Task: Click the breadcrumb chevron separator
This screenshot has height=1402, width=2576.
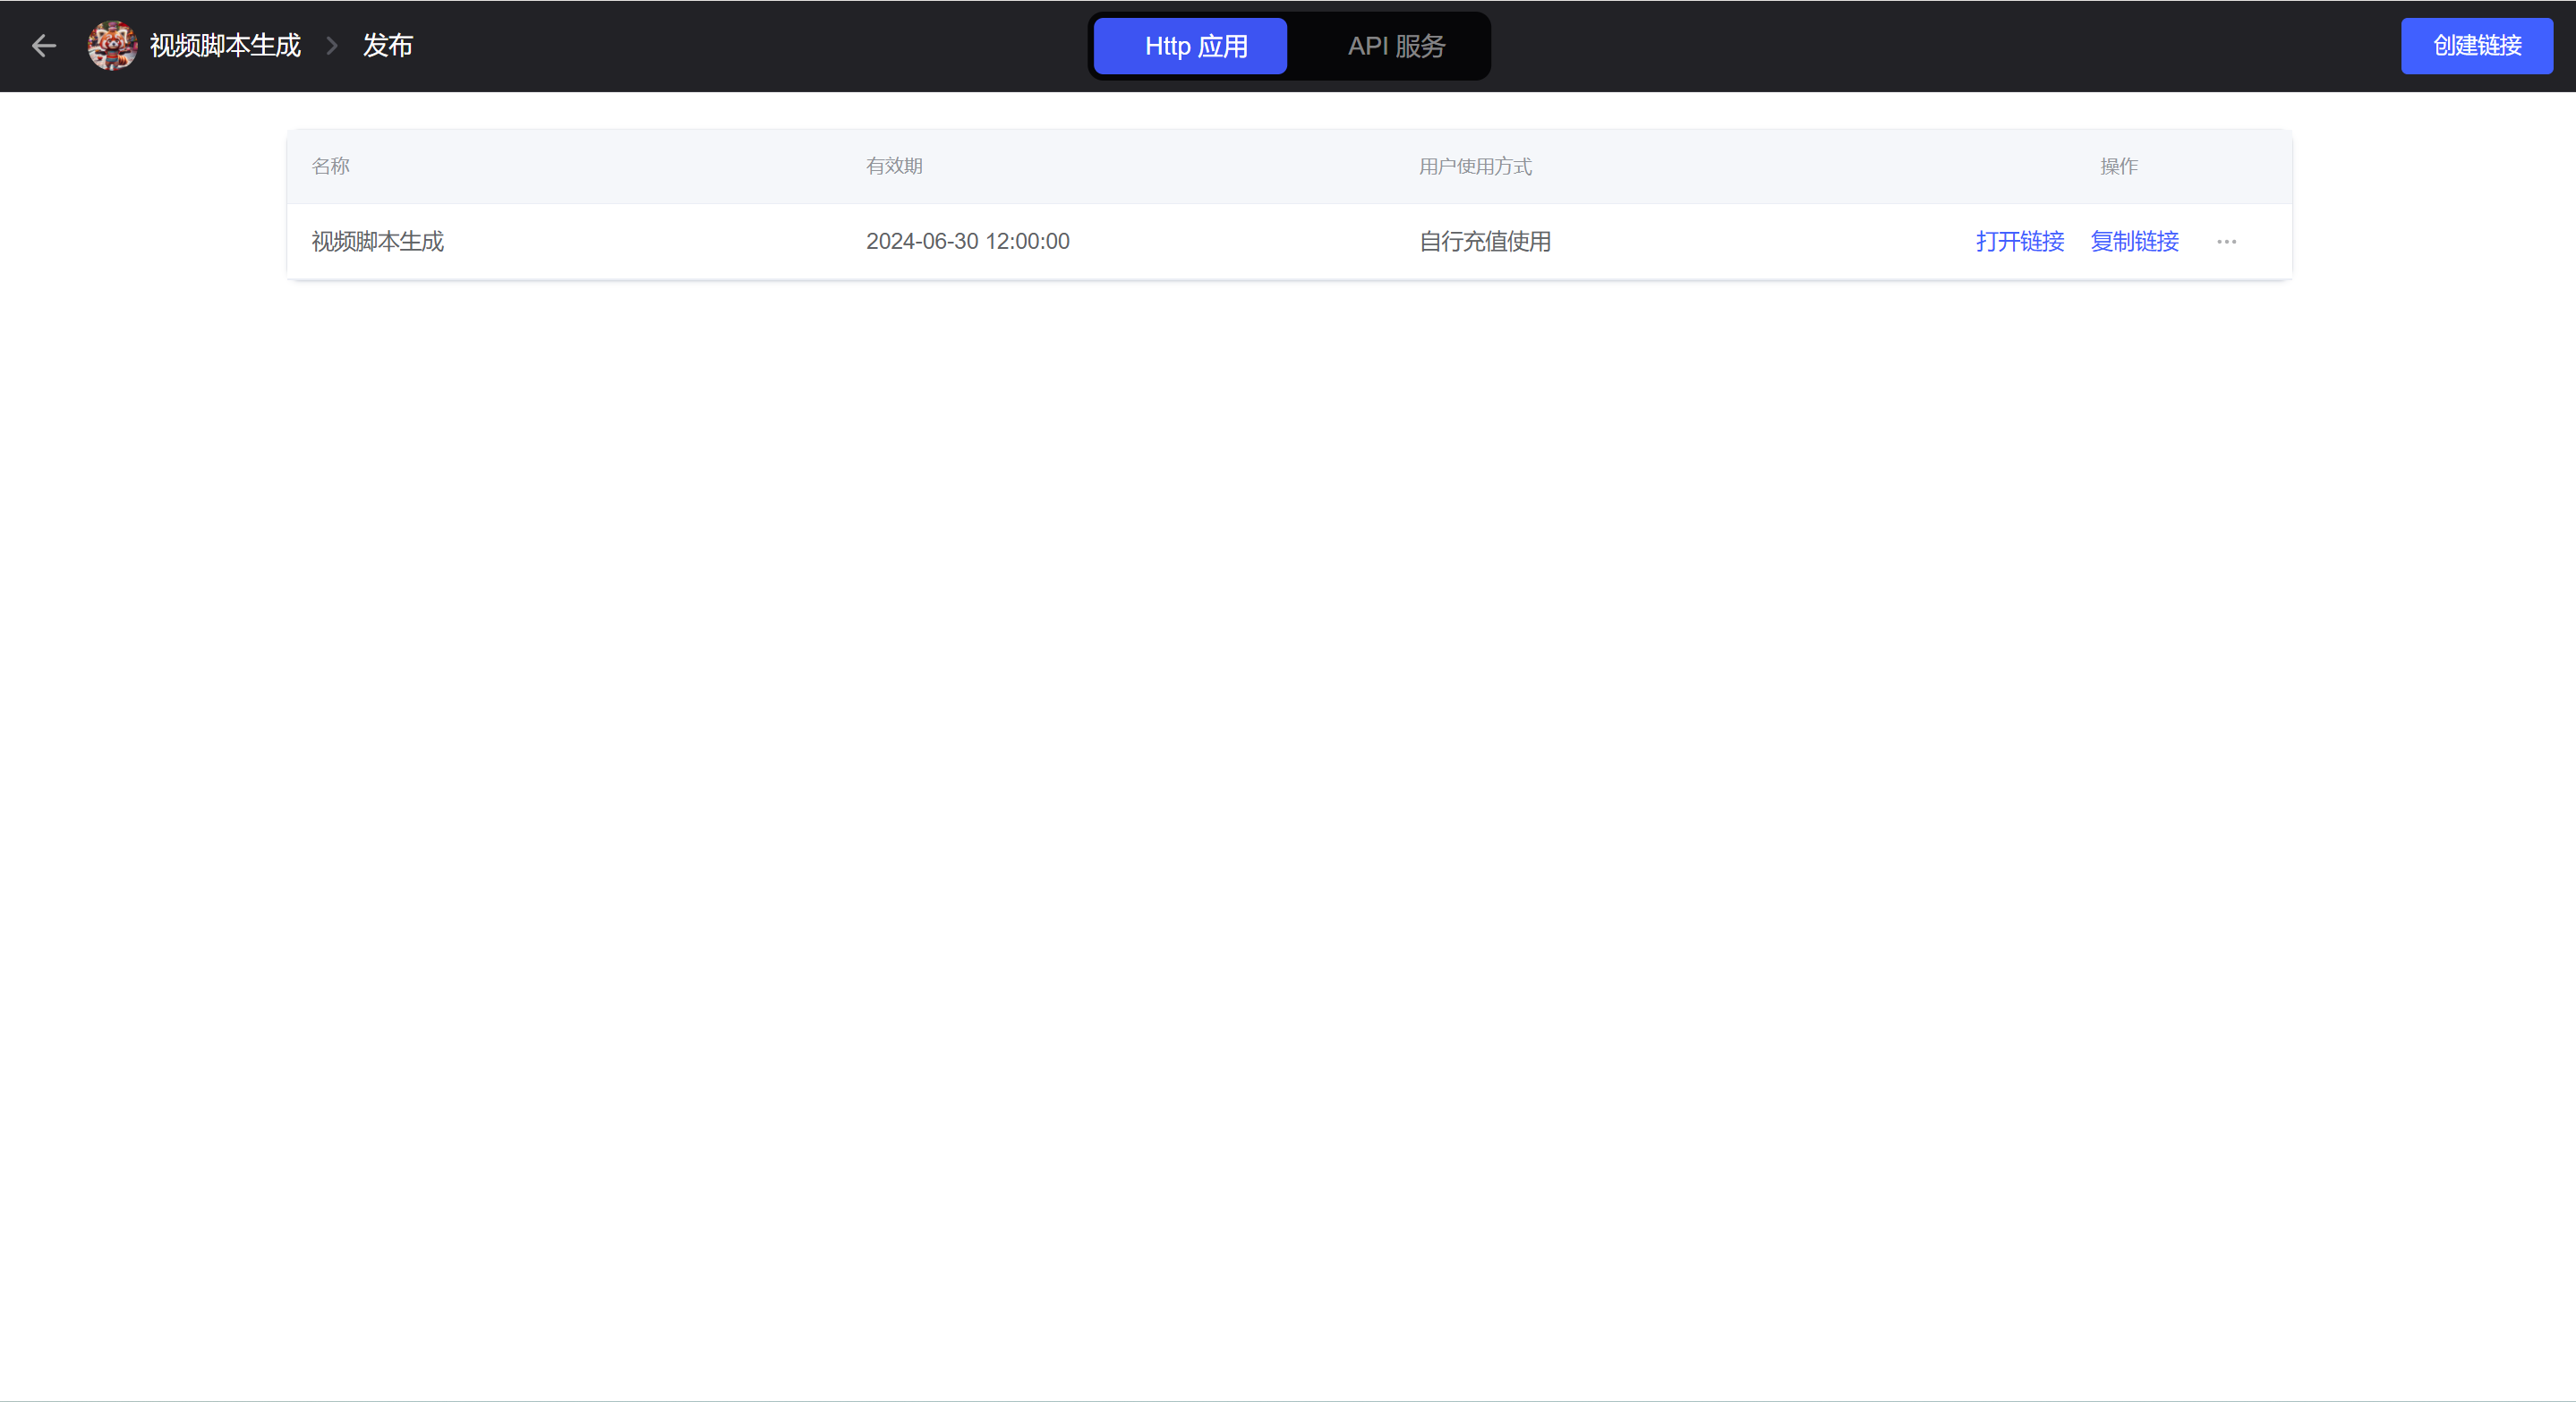Action: (332, 46)
